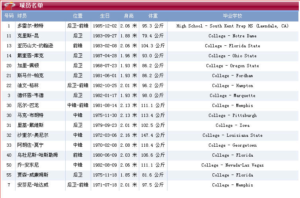Viewport: 300px width, 198px height.
Task: Select player name 克里斯-昆
Action: (x=28, y=36)
